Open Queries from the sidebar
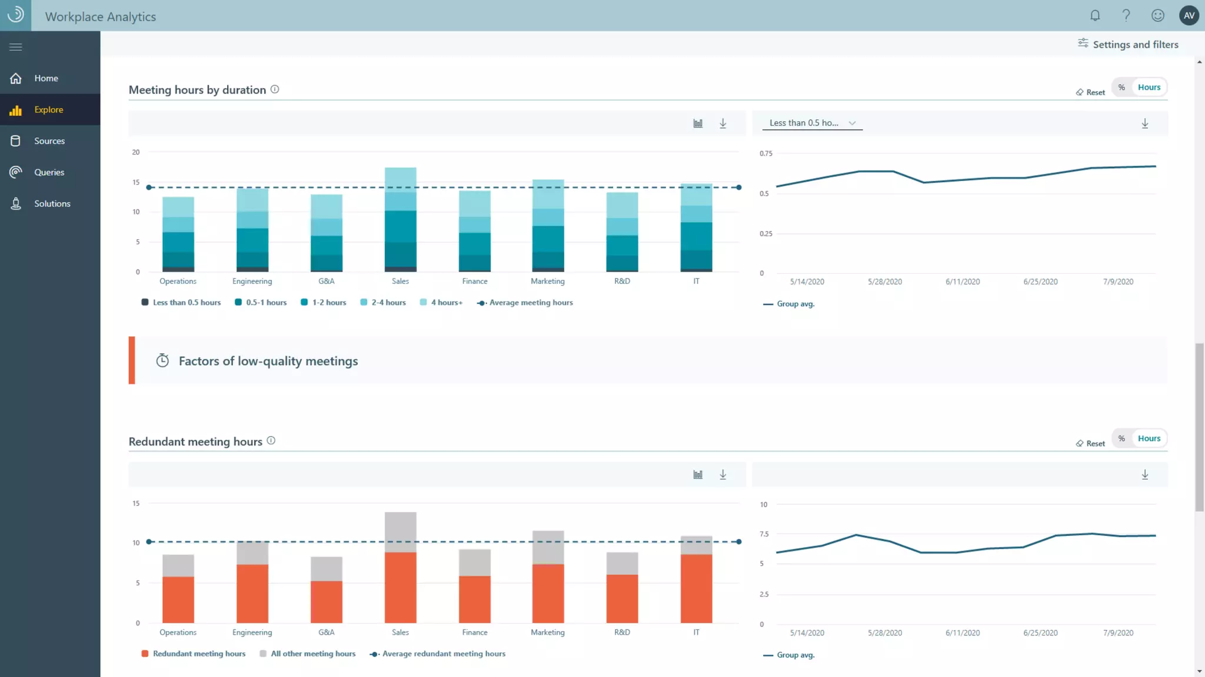The width and height of the screenshot is (1205, 677). click(x=49, y=172)
